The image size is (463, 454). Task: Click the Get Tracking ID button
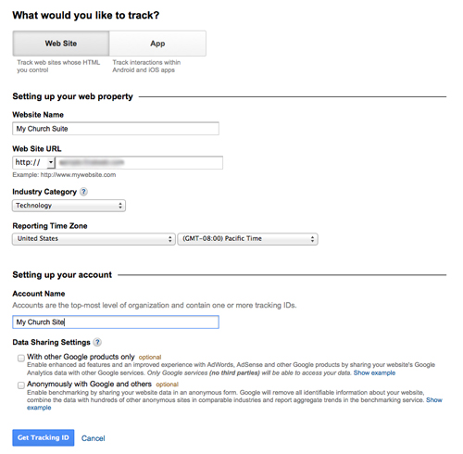pos(44,437)
